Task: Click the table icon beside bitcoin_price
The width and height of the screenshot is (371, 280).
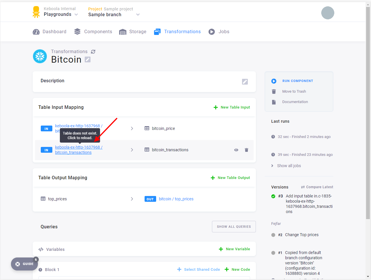Action: pos(147,128)
